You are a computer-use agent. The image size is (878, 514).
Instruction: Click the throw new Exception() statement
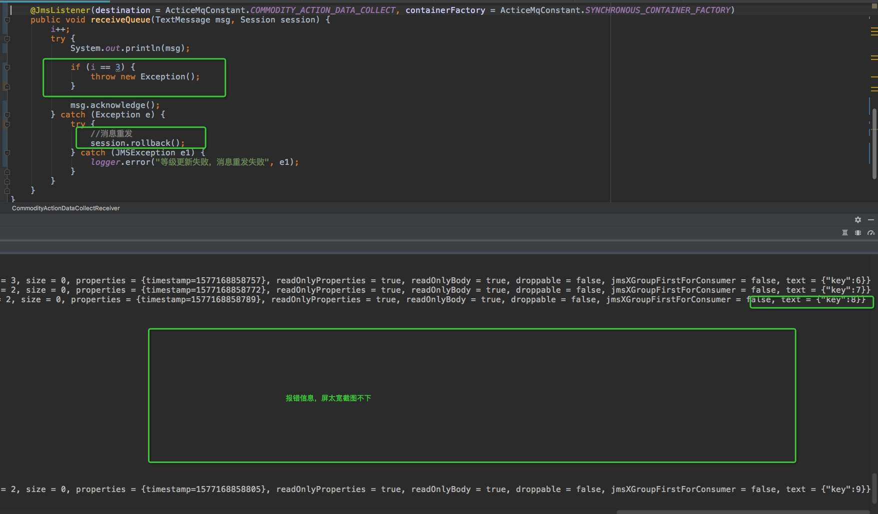pyautogui.click(x=145, y=77)
